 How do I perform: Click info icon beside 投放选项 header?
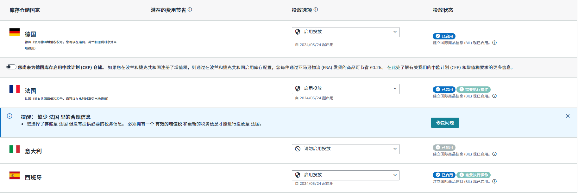(x=316, y=9)
